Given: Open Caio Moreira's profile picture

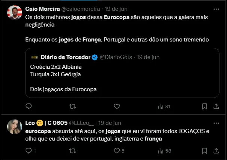Looking at the screenshot, I should click(x=15, y=13).
